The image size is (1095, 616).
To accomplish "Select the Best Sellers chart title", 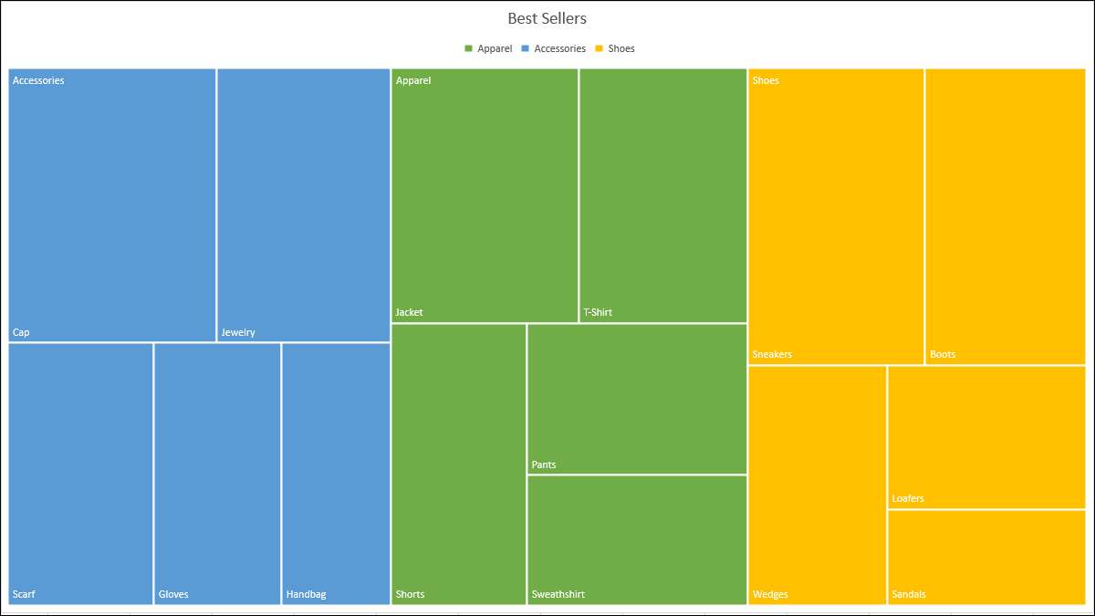I will click(547, 18).
